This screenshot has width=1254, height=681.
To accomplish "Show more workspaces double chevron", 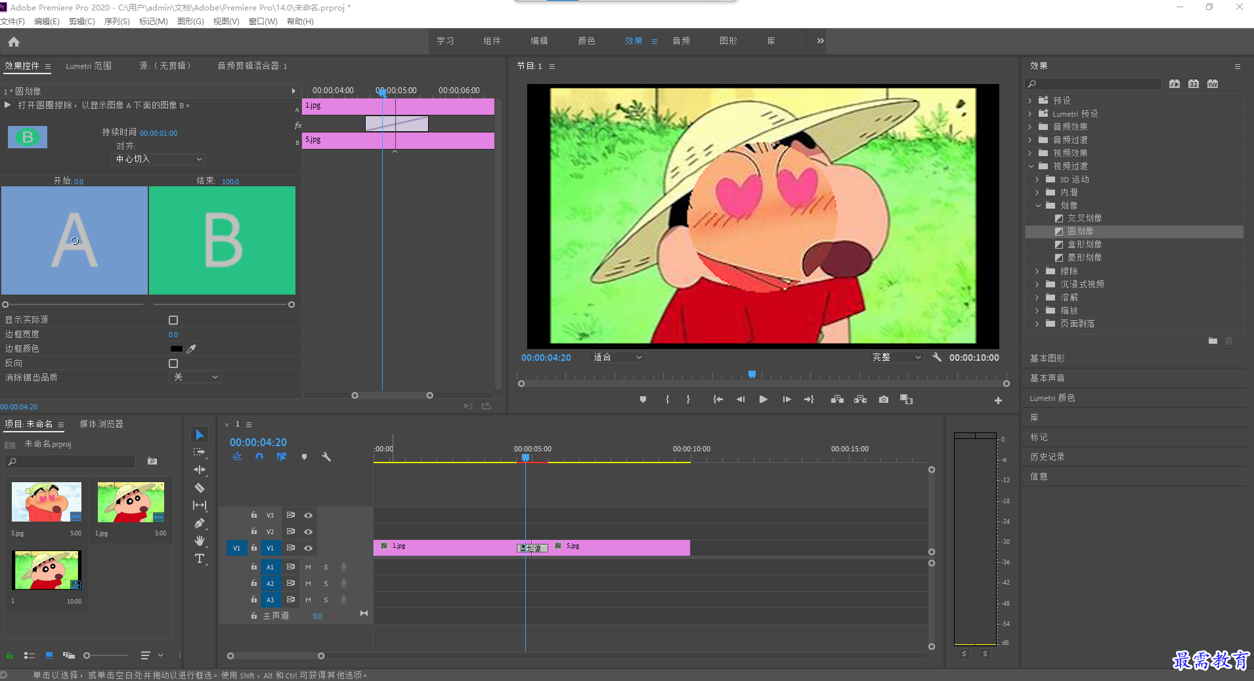I will (x=820, y=41).
